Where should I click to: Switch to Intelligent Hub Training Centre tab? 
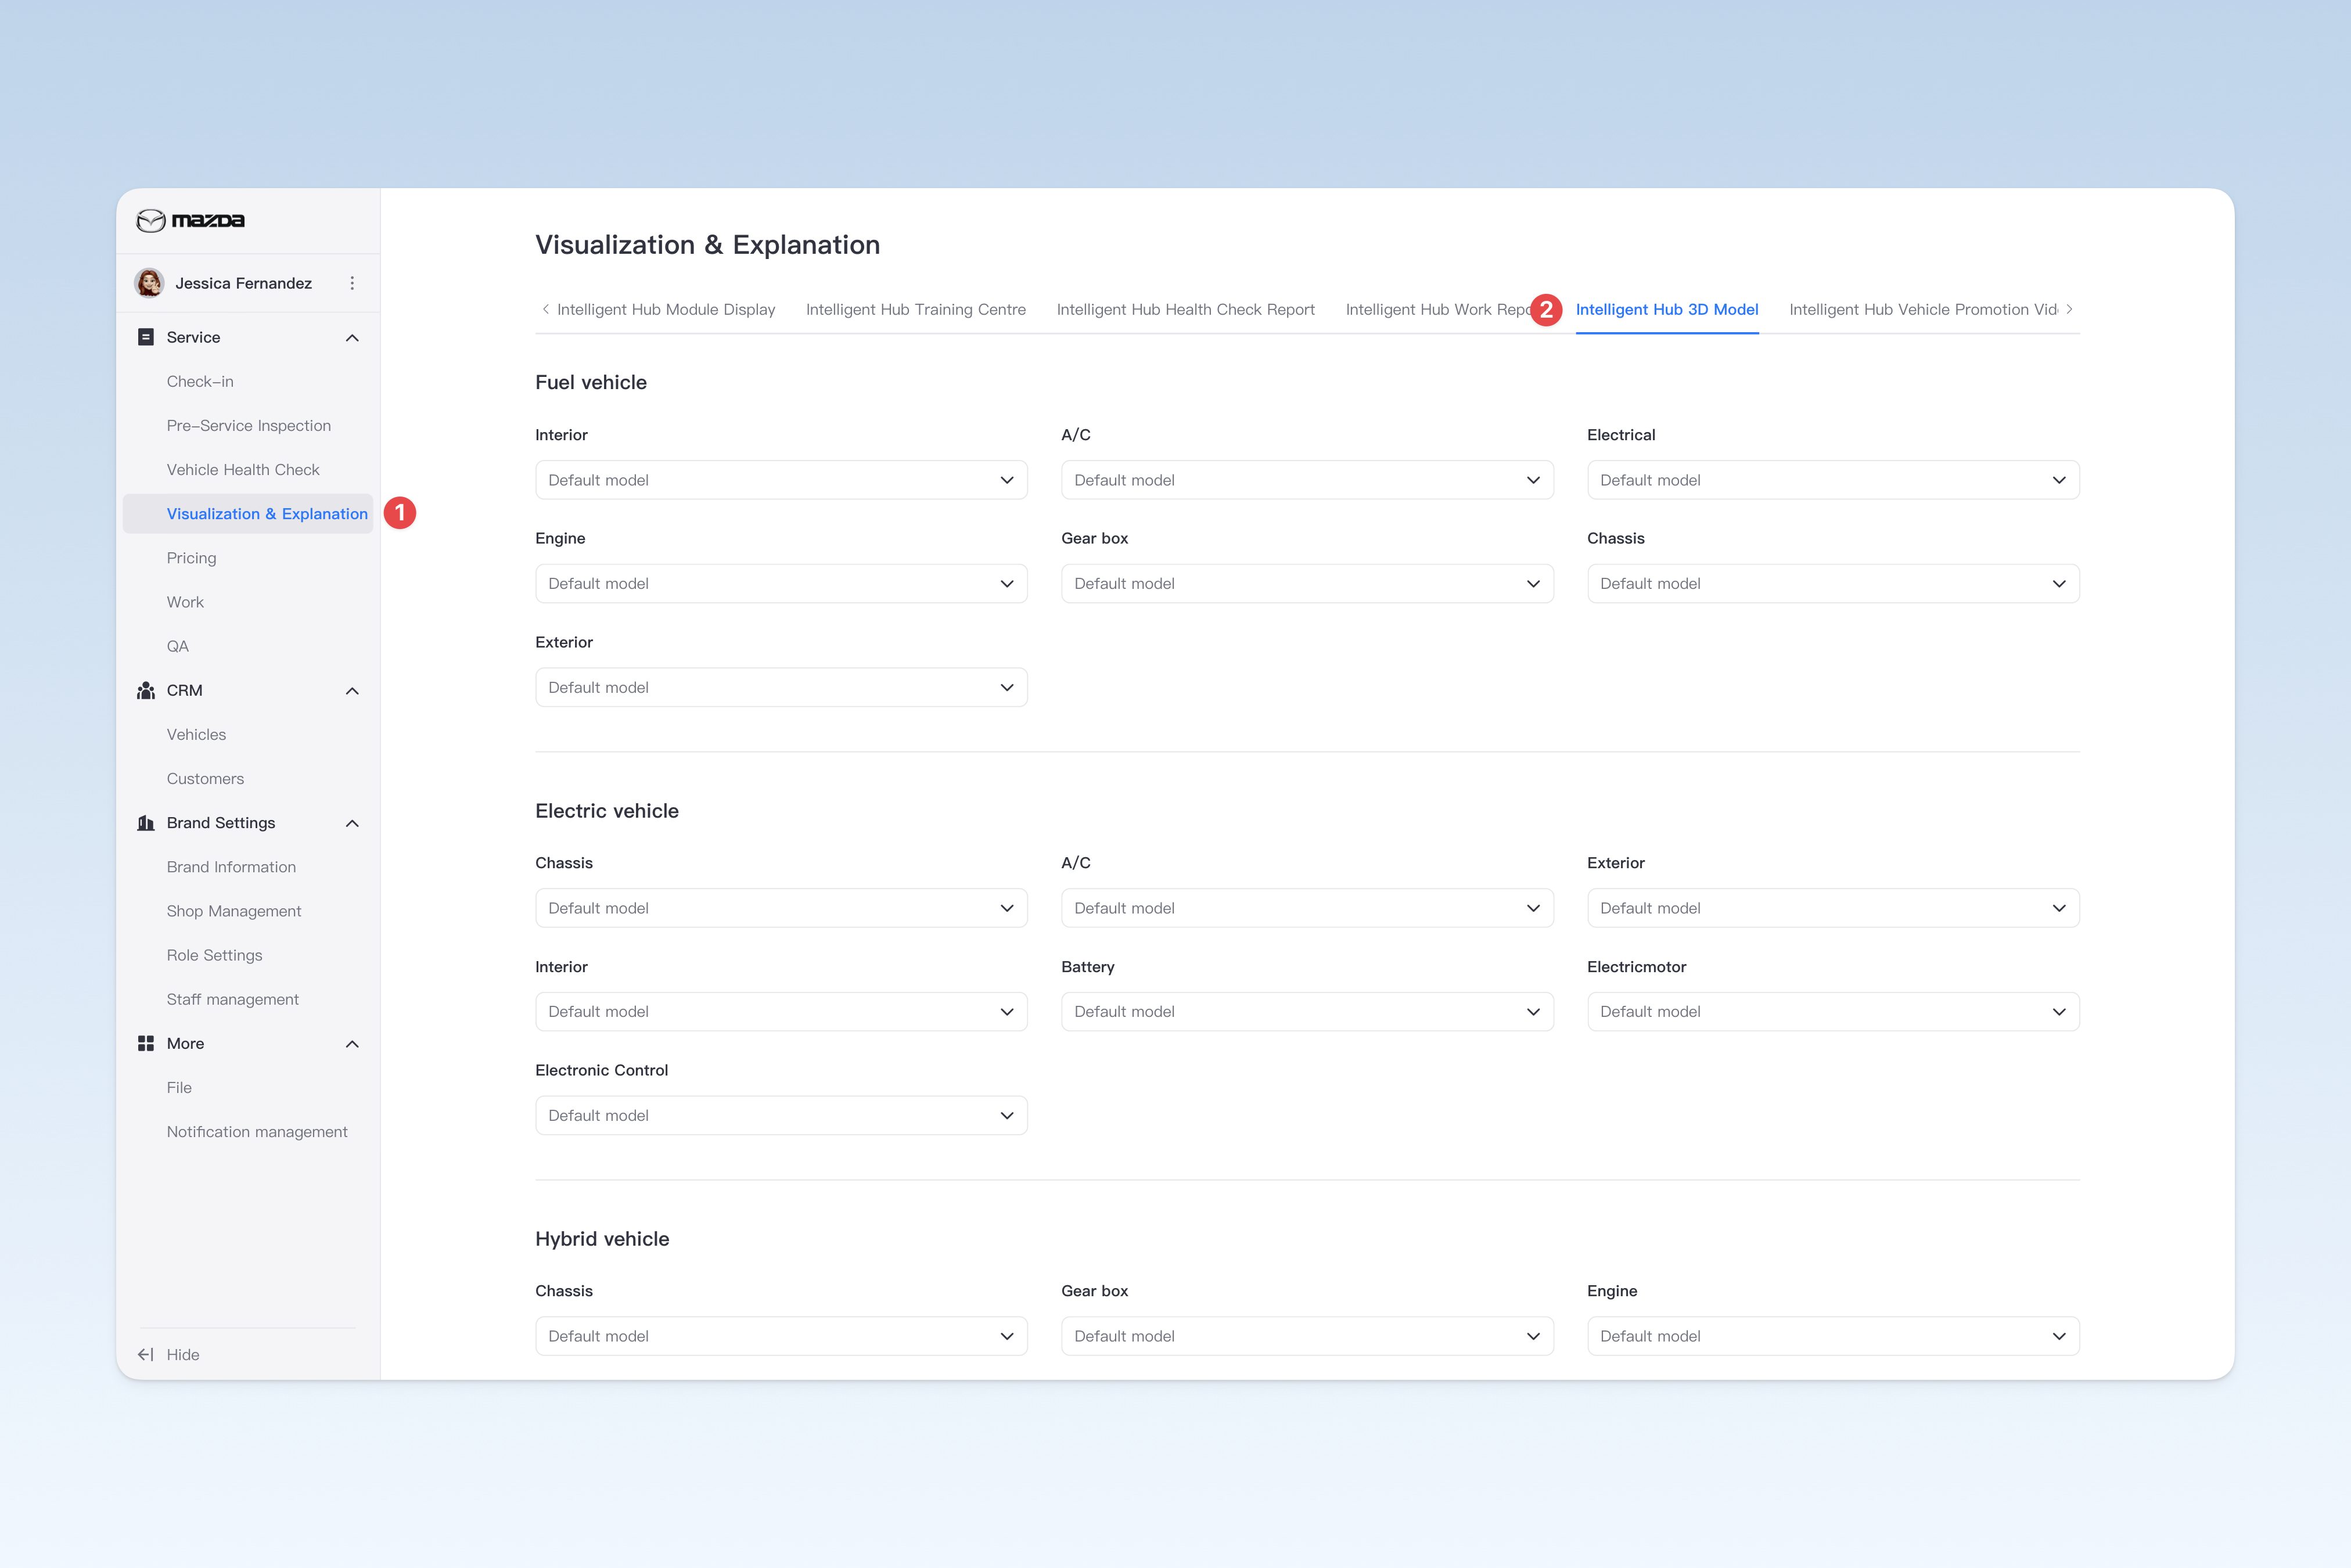(916, 310)
